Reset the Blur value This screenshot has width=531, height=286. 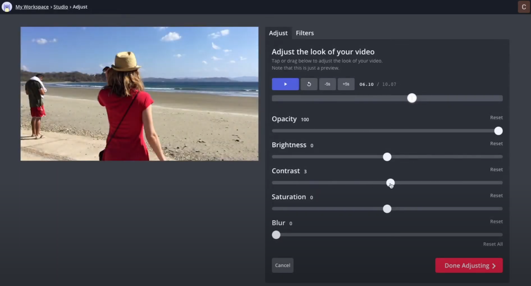pos(496,222)
